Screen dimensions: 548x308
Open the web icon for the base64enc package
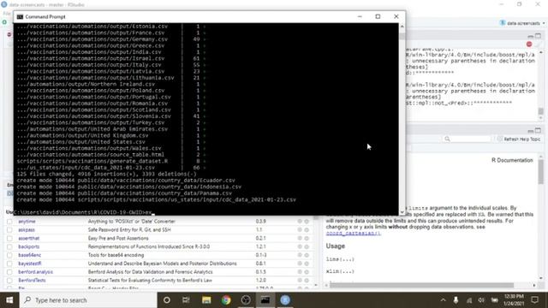tap(300, 255)
